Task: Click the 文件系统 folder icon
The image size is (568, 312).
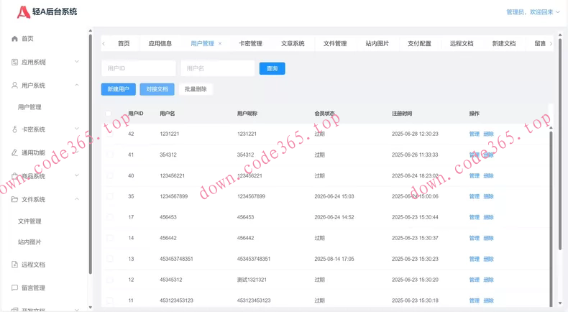Action: (14, 199)
